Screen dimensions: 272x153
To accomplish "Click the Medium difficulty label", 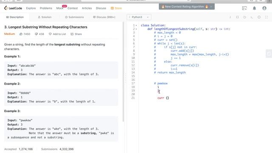I will [x=9, y=34].
